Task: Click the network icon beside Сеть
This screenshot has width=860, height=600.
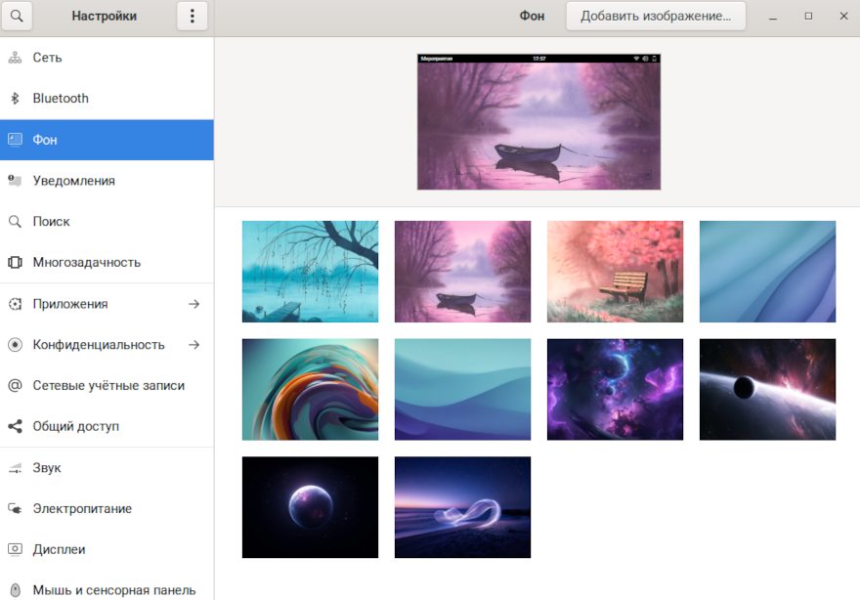Action: (15, 58)
